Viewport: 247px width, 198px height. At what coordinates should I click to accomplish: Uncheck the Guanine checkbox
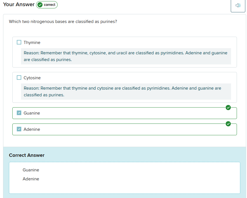pos(19,113)
